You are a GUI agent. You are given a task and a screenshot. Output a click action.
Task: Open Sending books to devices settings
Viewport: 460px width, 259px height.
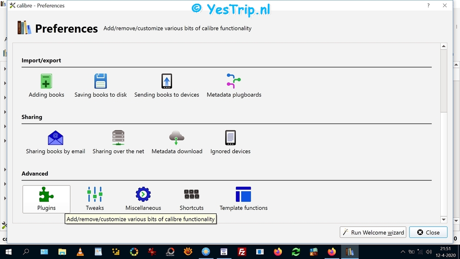coord(167,86)
